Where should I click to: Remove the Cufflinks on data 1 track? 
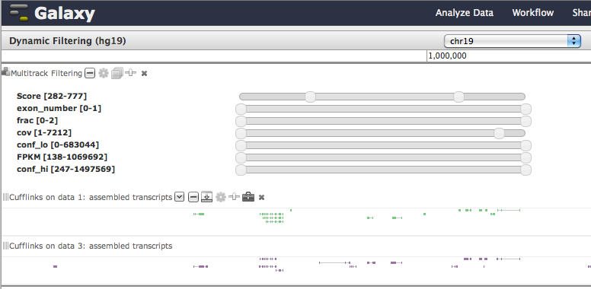tap(261, 197)
